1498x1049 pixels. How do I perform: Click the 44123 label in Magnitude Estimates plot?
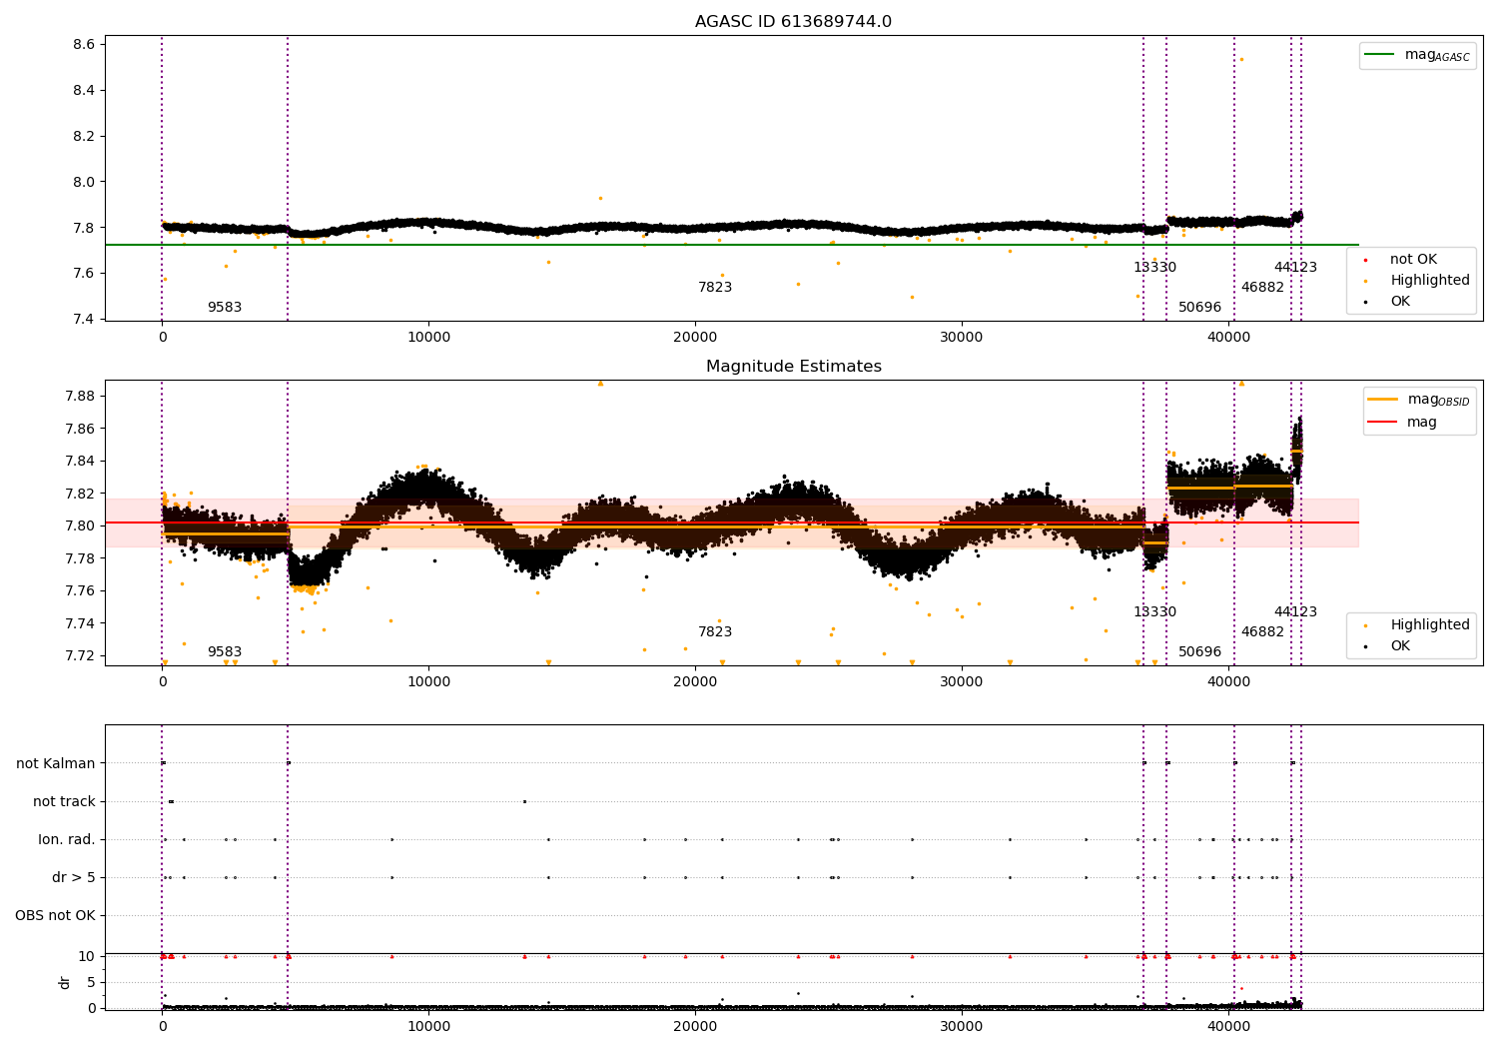point(1295,612)
